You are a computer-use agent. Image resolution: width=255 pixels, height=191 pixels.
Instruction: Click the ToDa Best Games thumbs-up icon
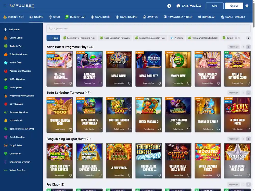click(x=6, y=54)
